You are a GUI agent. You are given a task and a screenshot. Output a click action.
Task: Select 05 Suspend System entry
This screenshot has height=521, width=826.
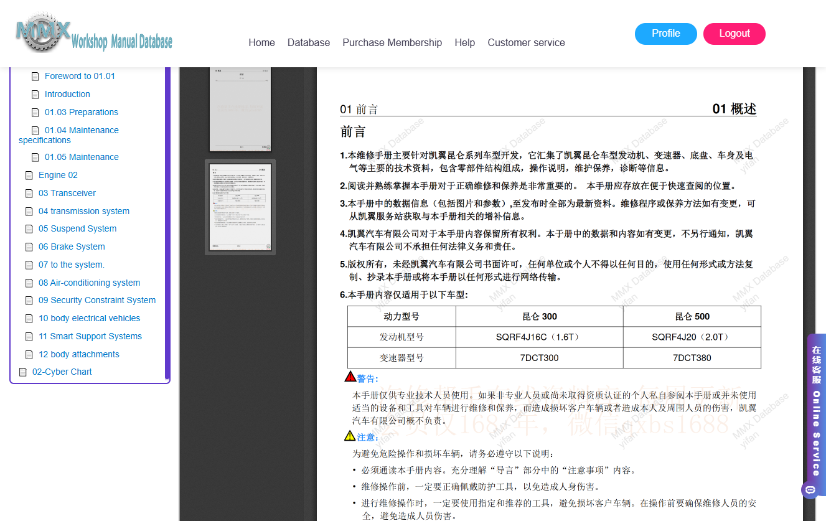pyautogui.click(x=77, y=228)
